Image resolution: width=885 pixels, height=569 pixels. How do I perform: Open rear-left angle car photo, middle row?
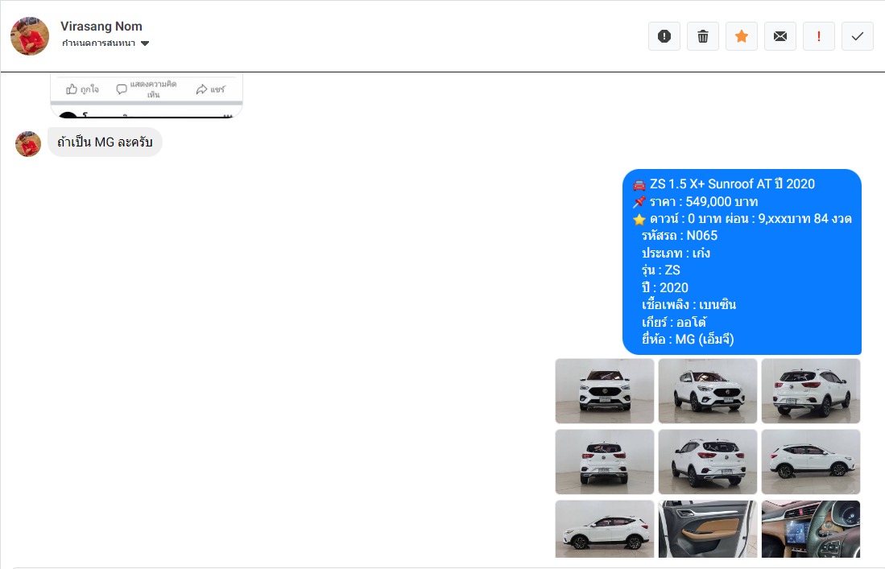pyautogui.click(x=708, y=462)
